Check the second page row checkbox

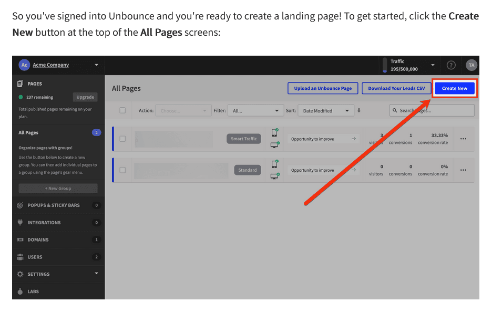point(123,170)
